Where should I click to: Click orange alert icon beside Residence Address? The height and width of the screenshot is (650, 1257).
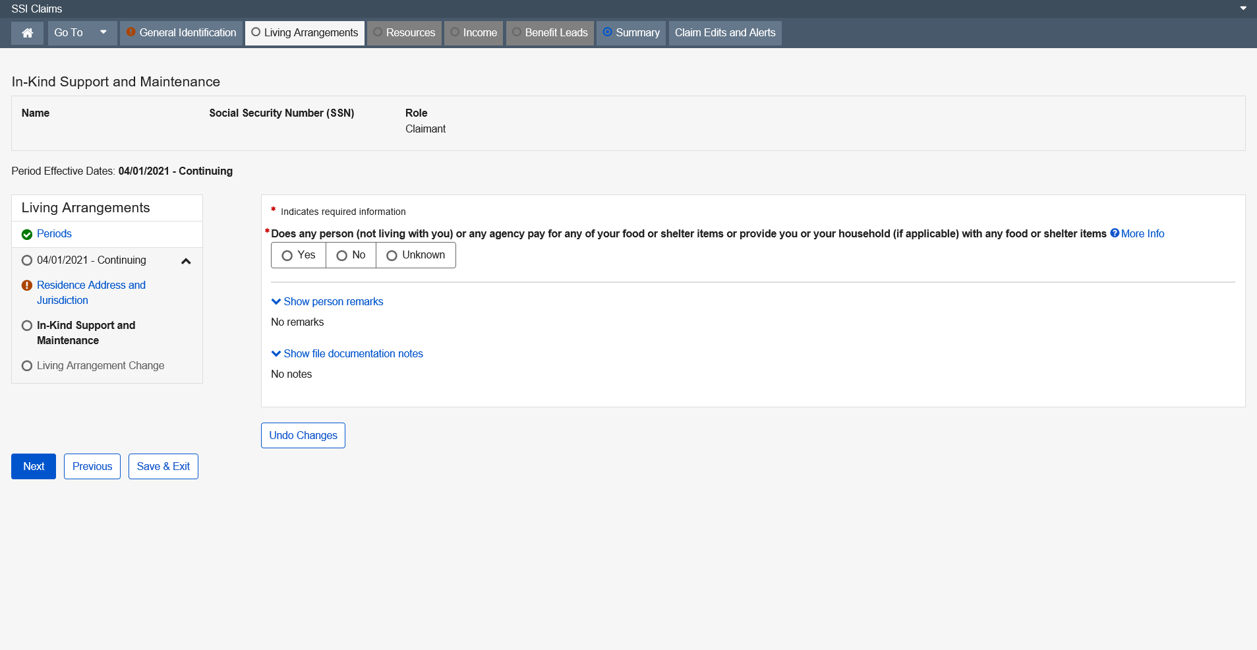pyautogui.click(x=27, y=285)
